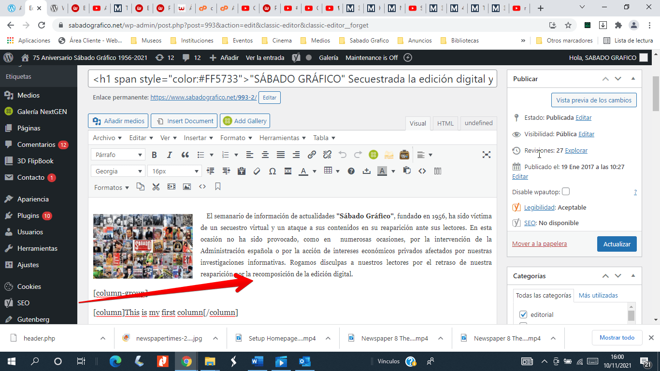This screenshot has width=660, height=371.
Task: Click the Añadir medios button
Action: (118, 121)
